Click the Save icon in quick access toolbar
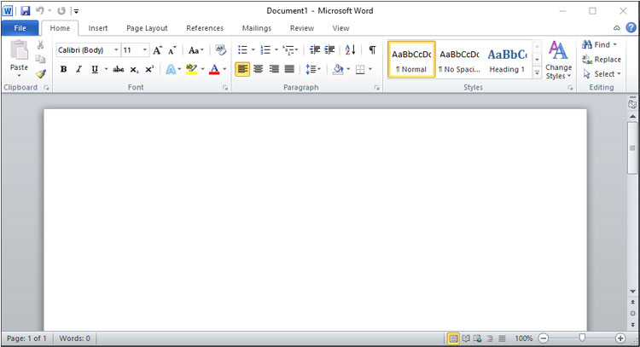 (26, 11)
